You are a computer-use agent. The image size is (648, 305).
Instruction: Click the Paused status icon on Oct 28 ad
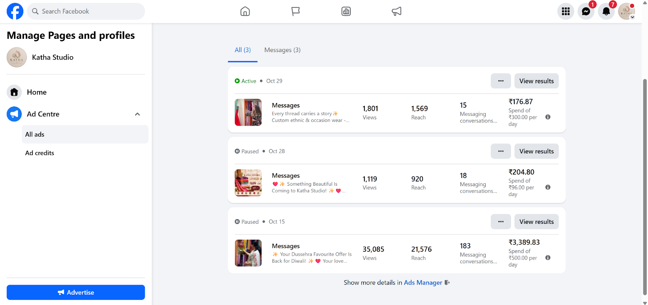point(237,151)
